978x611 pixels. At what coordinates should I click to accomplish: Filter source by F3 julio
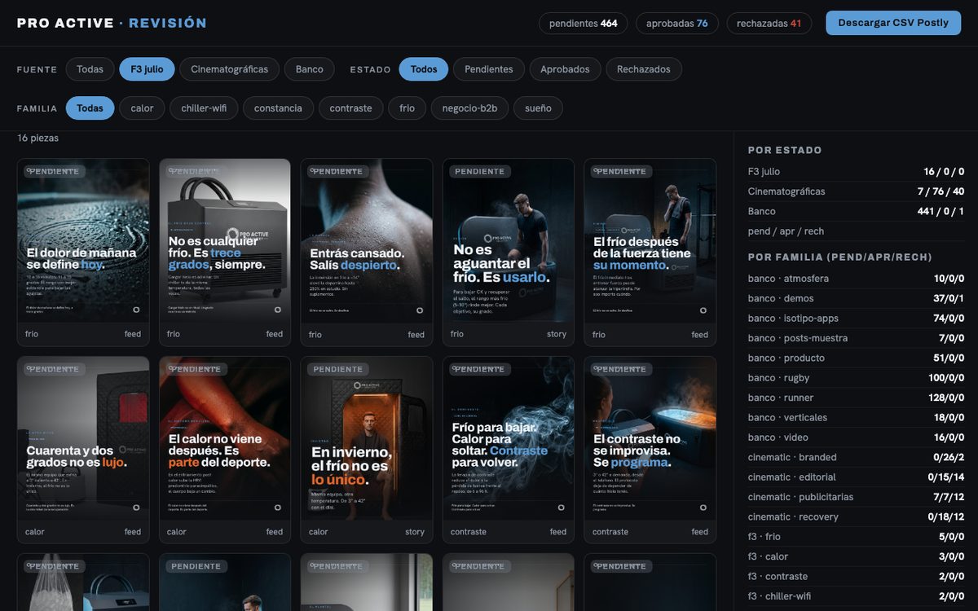pyautogui.click(x=147, y=69)
